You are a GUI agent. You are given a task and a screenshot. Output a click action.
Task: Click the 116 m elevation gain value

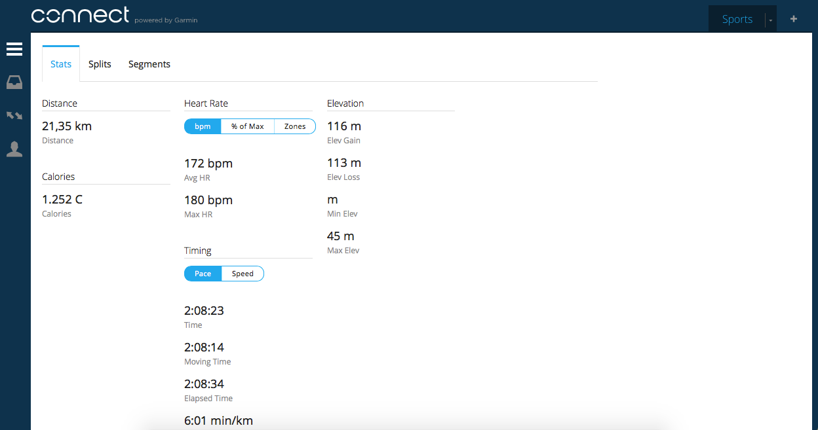[344, 126]
